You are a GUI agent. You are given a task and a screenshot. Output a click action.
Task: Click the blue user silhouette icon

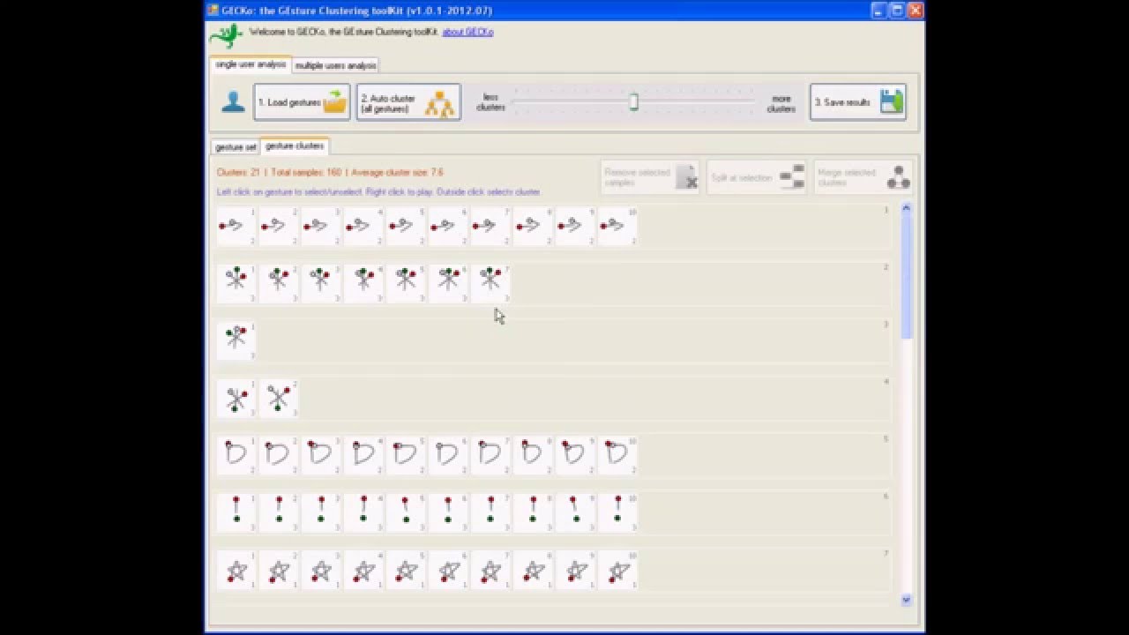[x=233, y=102]
